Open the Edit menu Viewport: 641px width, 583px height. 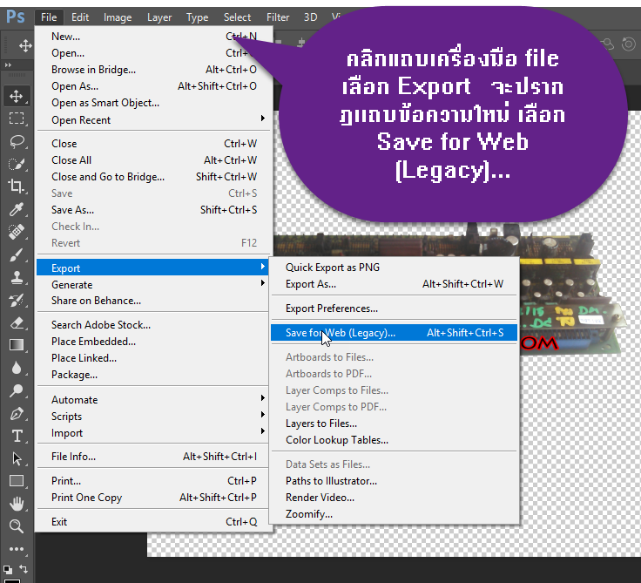[x=80, y=17]
